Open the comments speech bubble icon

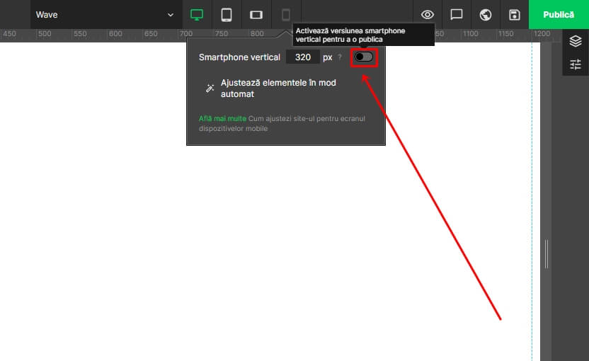457,15
